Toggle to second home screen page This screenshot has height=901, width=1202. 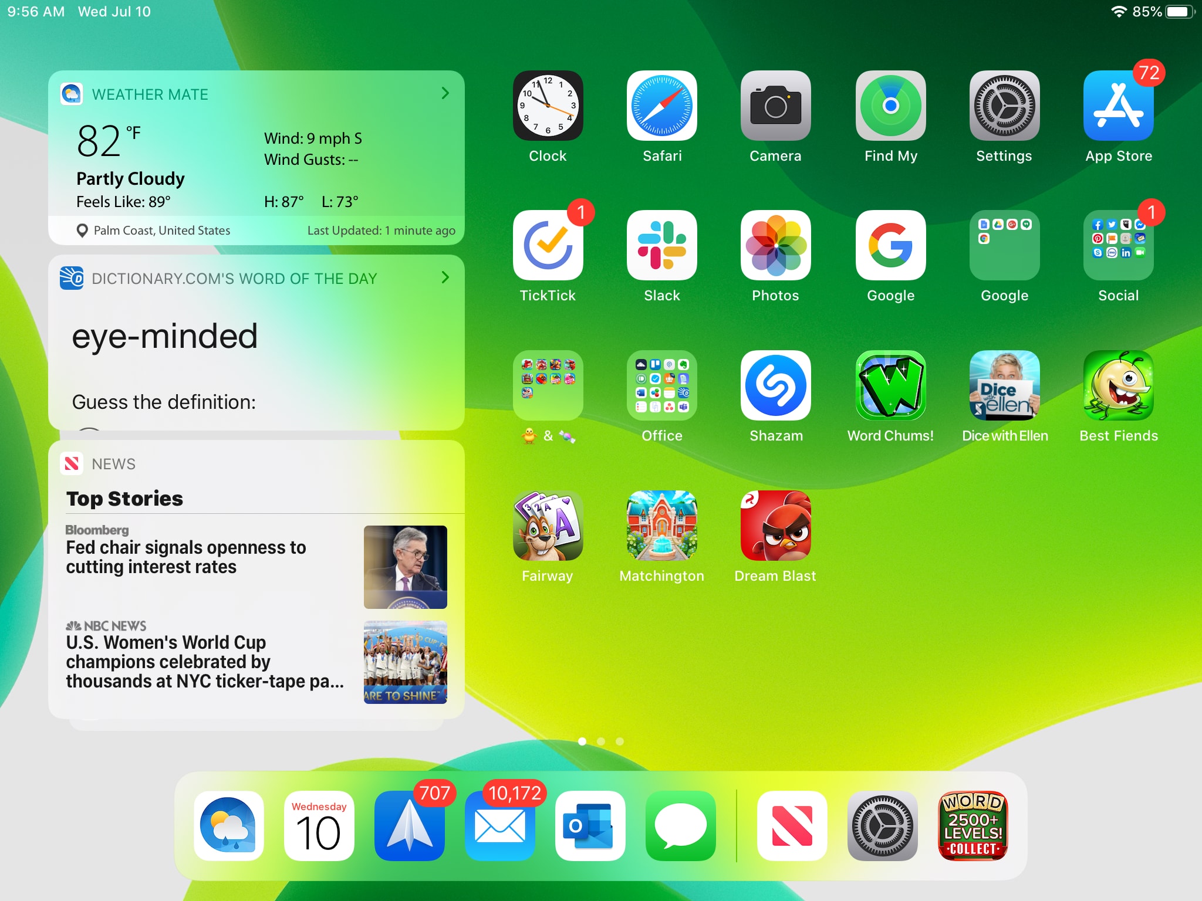click(x=602, y=741)
